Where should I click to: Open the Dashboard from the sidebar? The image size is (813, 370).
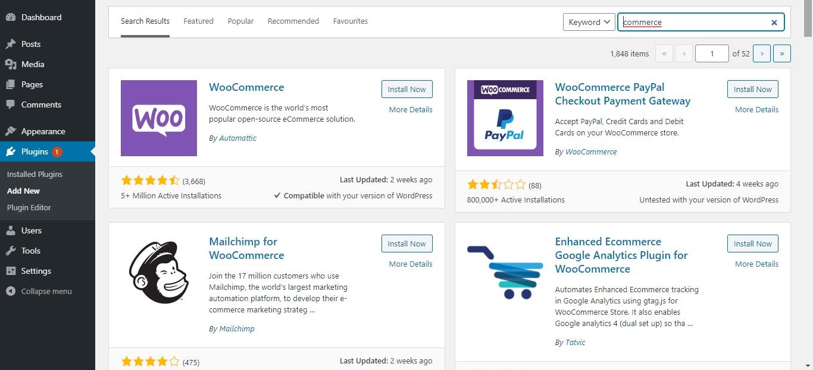pyautogui.click(x=12, y=17)
